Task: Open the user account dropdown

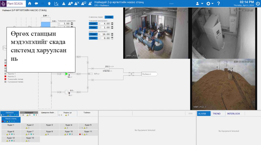Action: pyautogui.click(x=199, y=4)
